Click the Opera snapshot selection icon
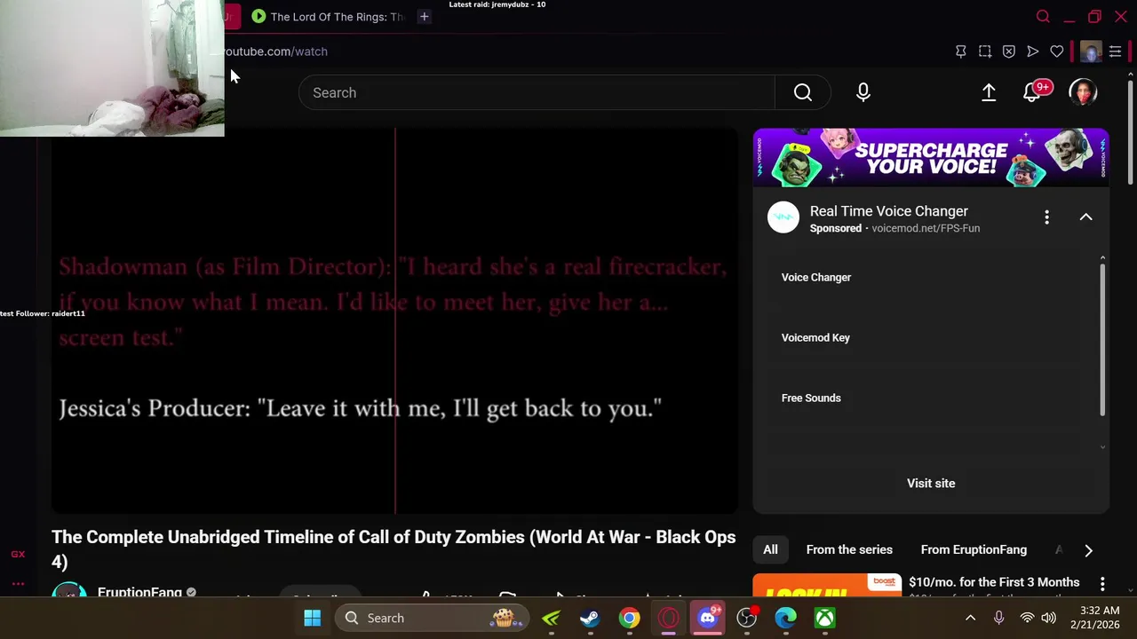 (984, 51)
